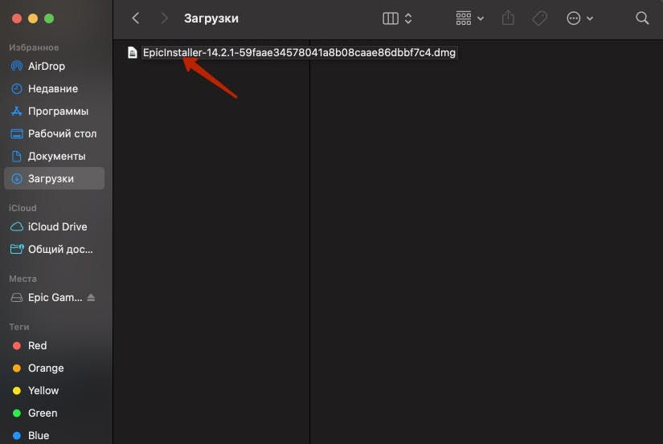Open the ellipsis action menu icon
The image size is (663, 444).
573,18
